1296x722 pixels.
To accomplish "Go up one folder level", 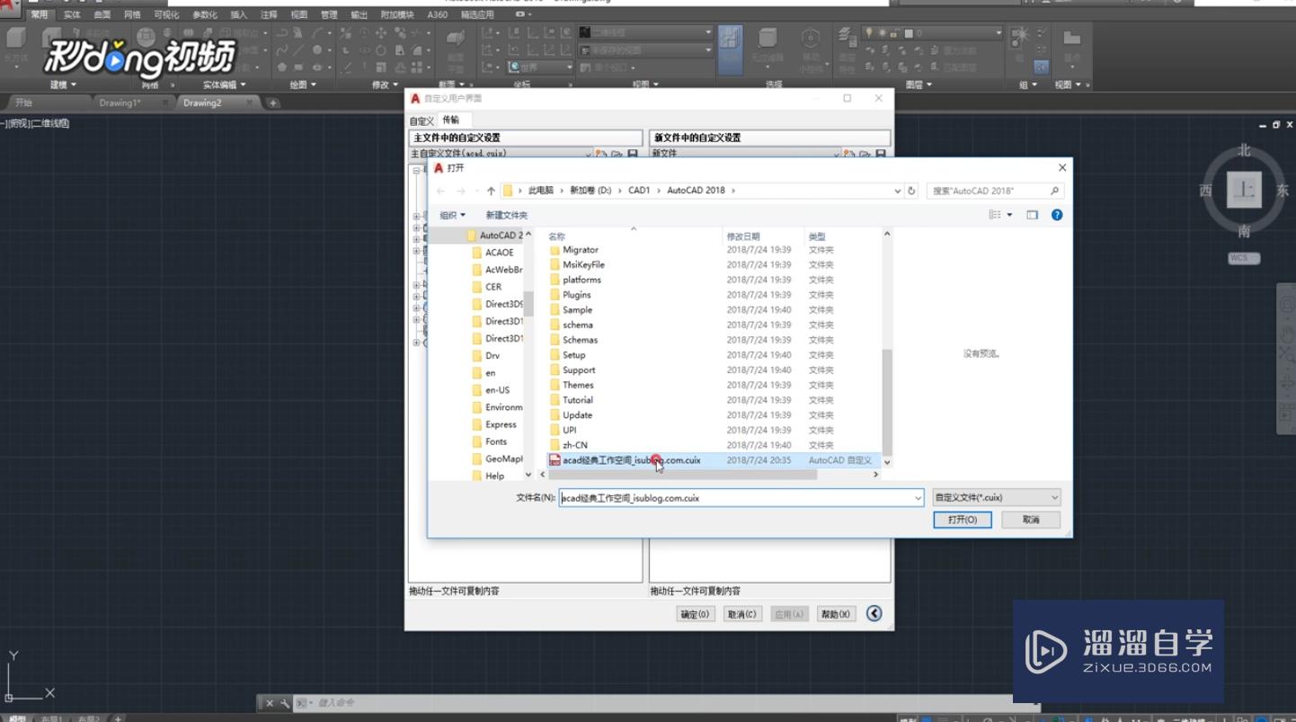I will pyautogui.click(x=491, y=191).
